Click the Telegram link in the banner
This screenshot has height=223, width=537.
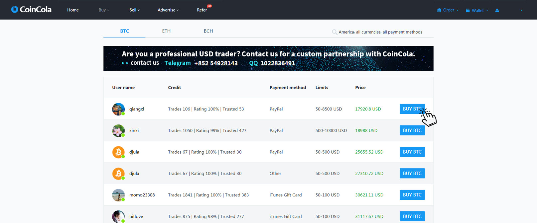tap(178, 63)
